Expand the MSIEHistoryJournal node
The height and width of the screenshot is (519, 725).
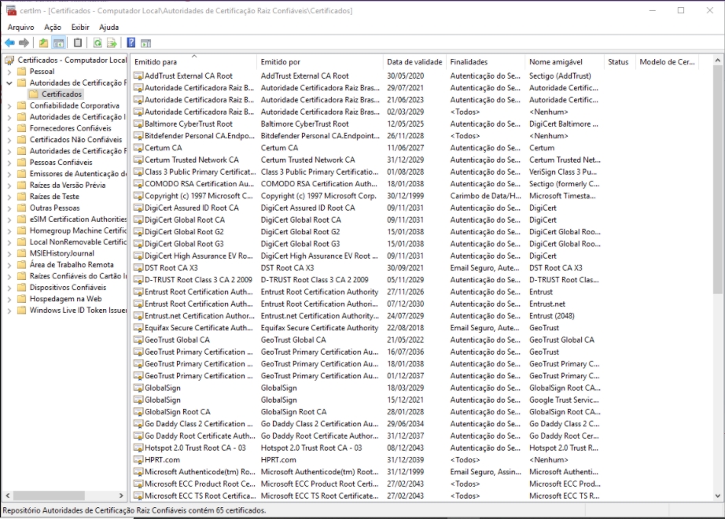[9, 253]
